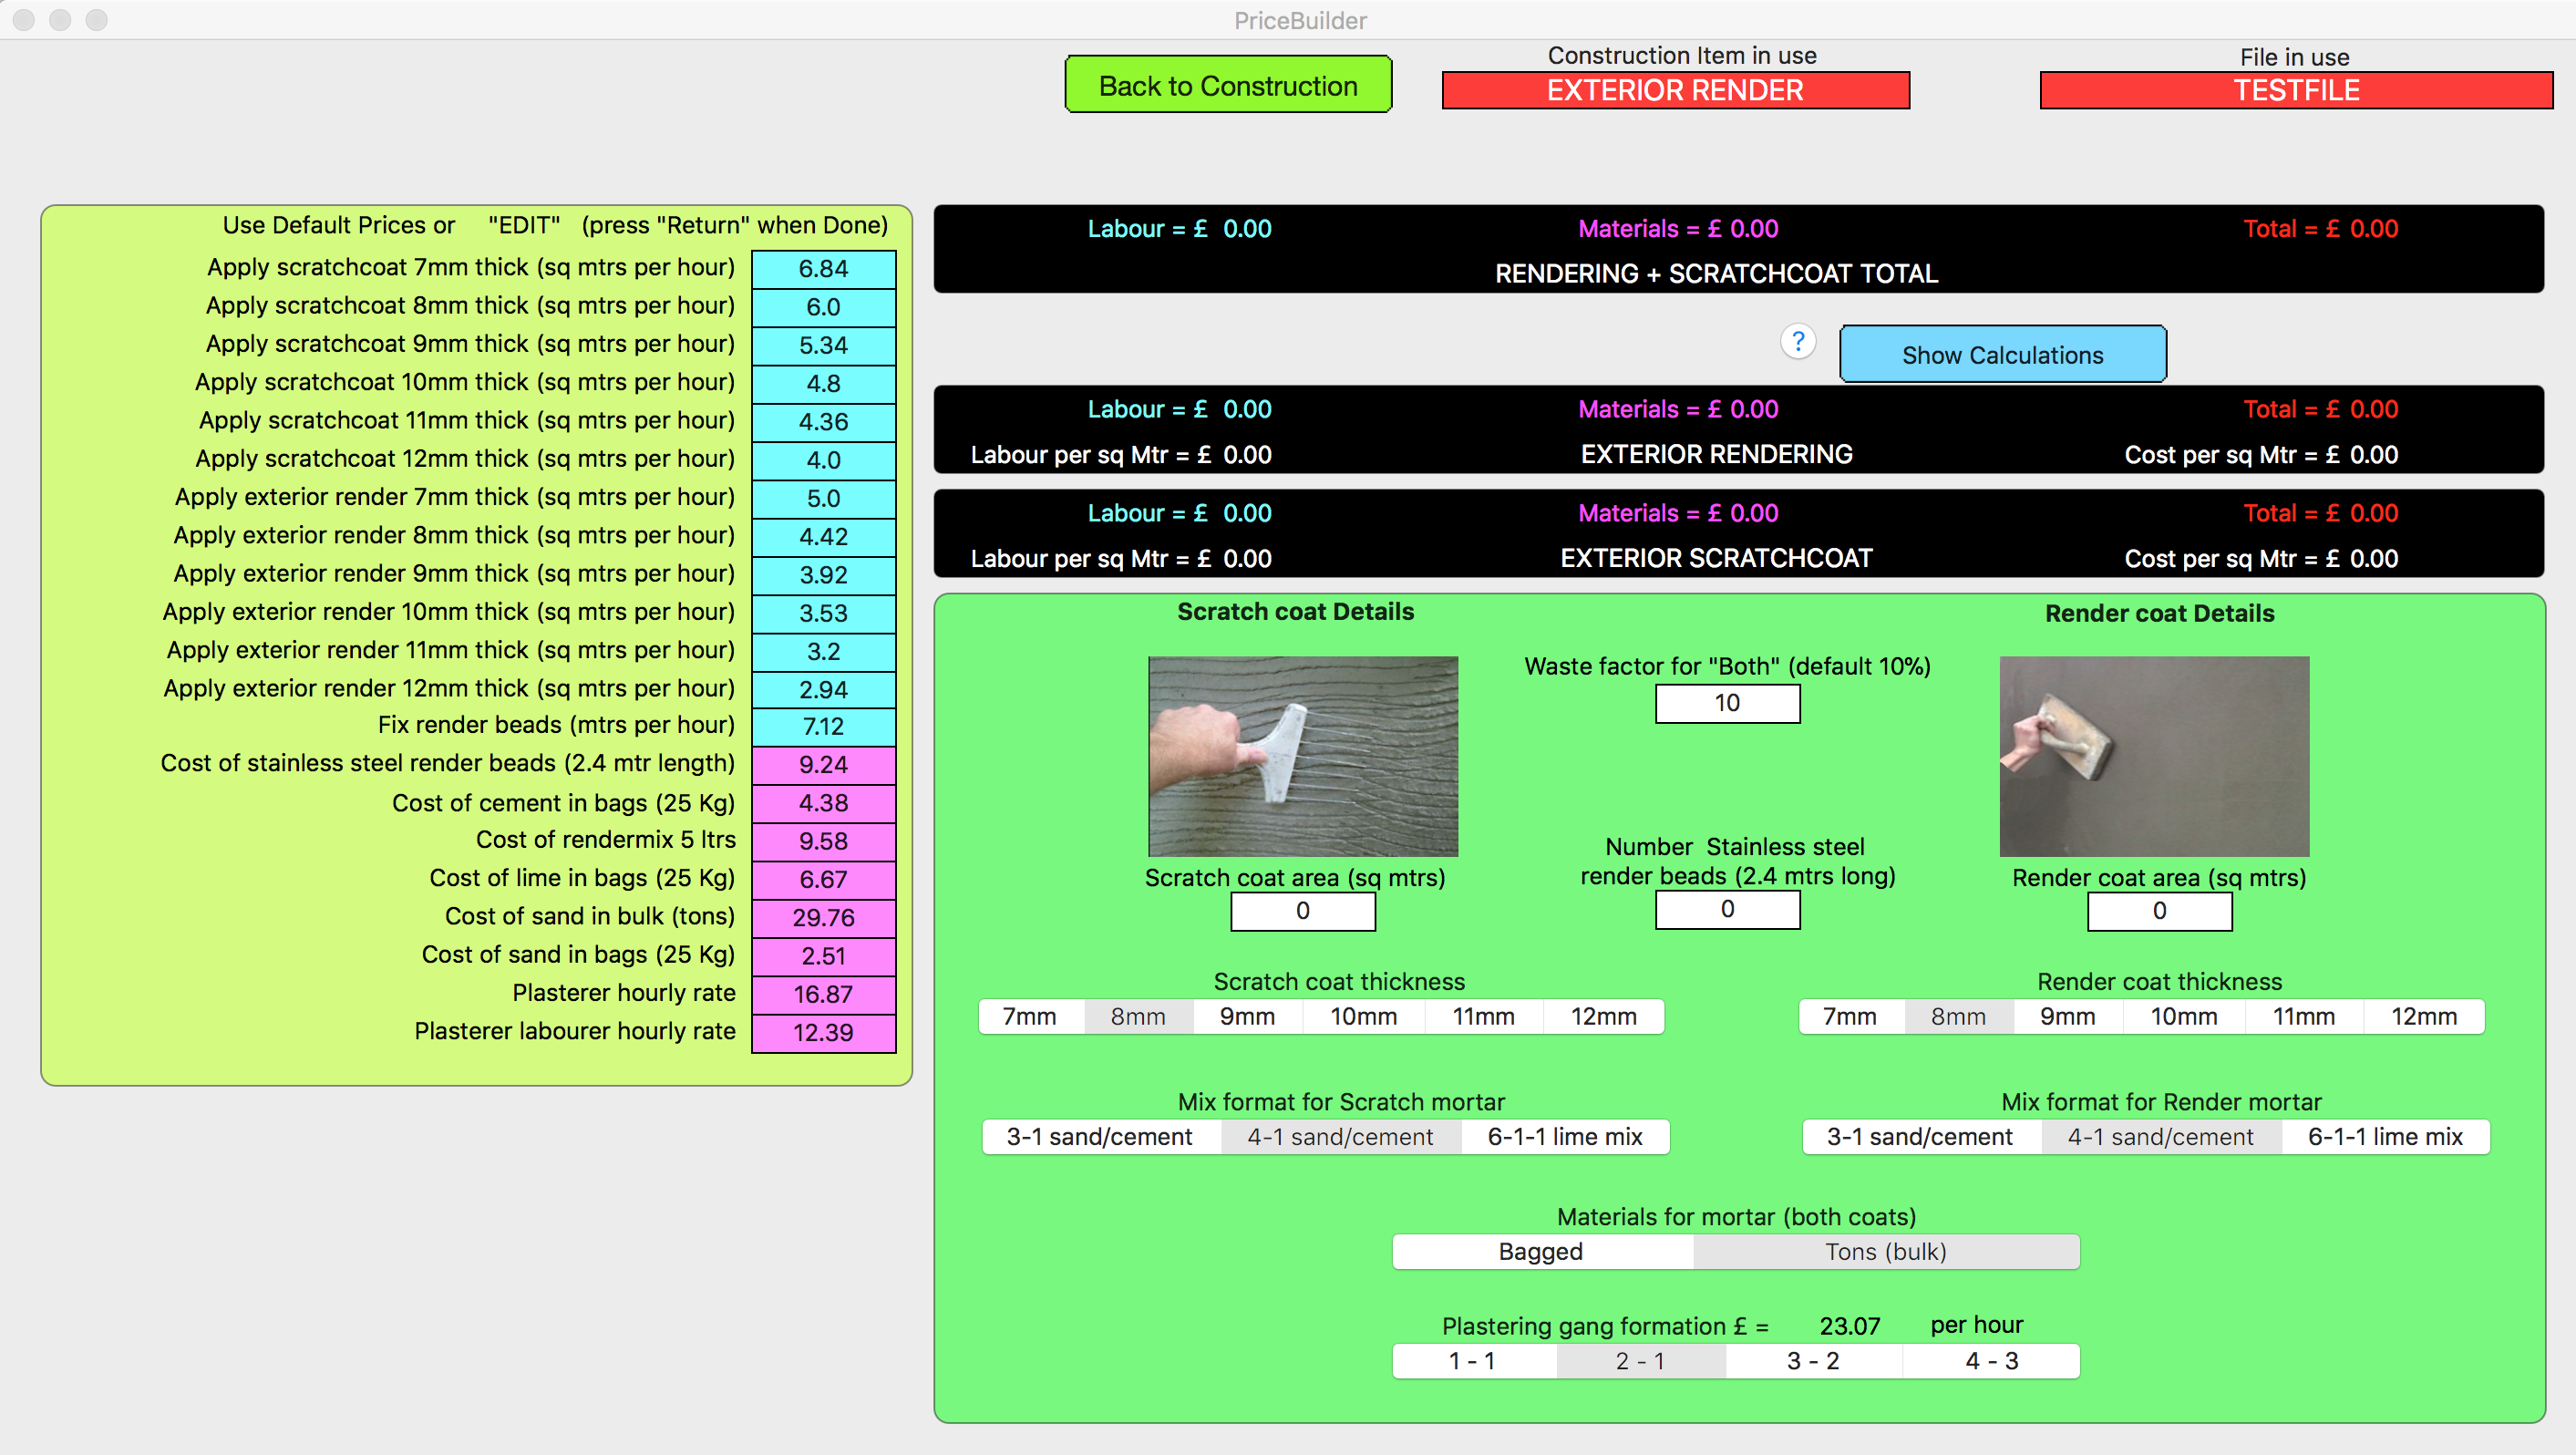Edit bulk sand cost 29.76
This screenshot has height=1455, width=2576.
pyautogui.click(x=823, y=918)
